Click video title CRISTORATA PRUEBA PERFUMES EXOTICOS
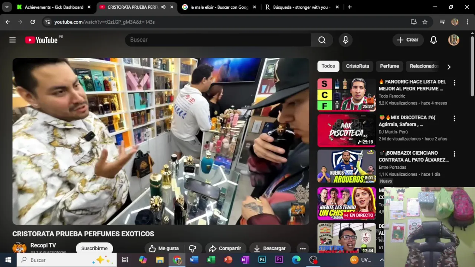The width and height of the screenshot is (475, 267). (83, 234)
